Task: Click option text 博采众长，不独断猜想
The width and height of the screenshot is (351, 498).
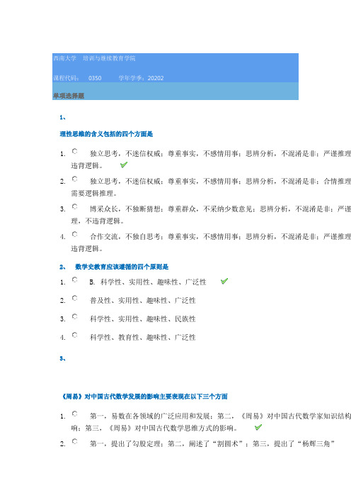Action: 125,209
